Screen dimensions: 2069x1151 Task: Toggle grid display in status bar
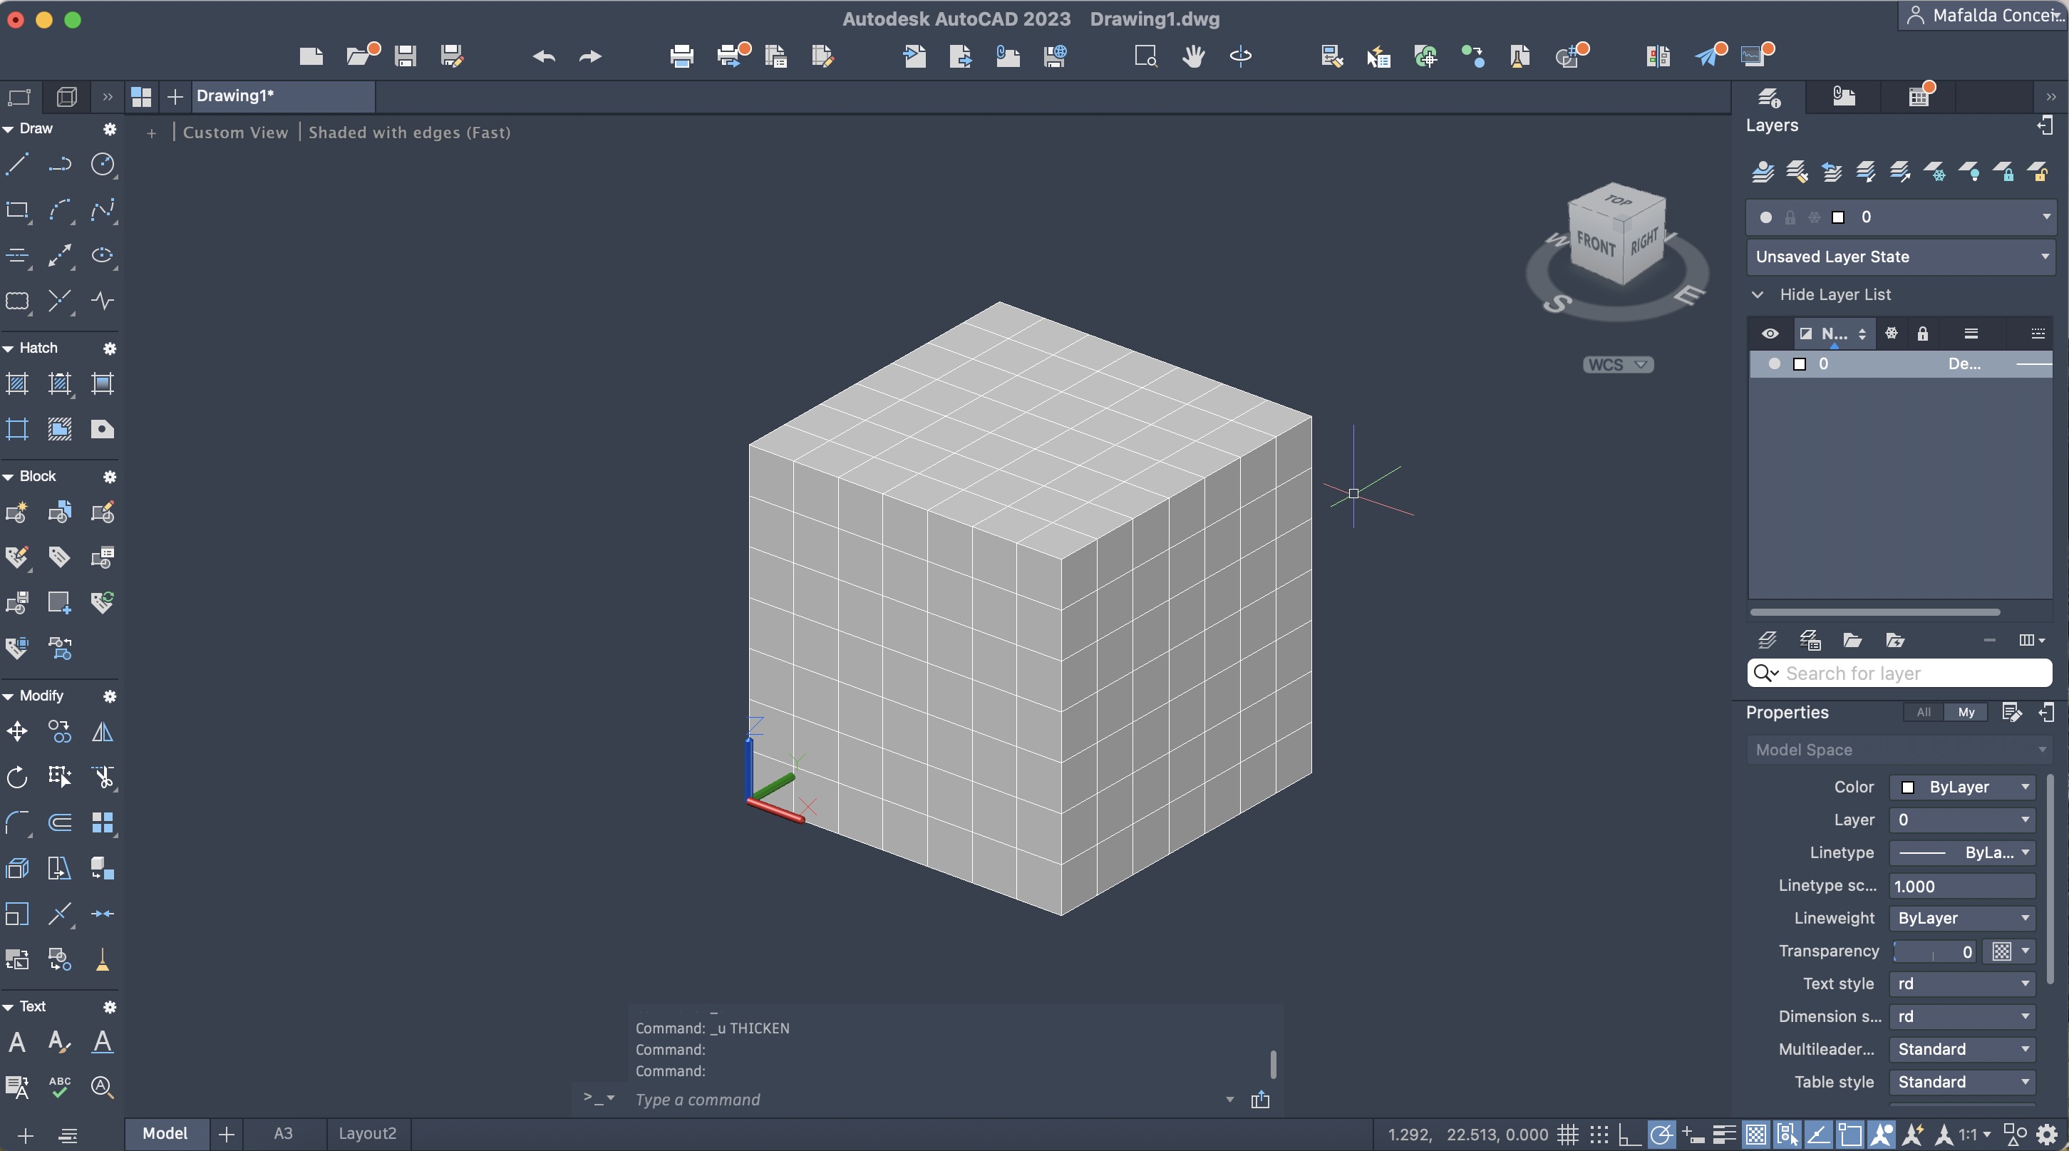coord(1567,1134)
